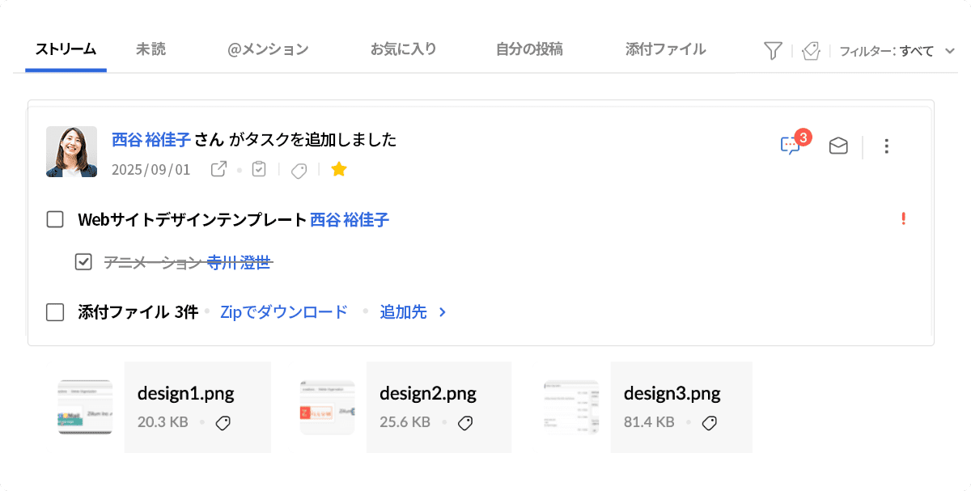Open the design2.png thumbnail preview

[327, 407]
